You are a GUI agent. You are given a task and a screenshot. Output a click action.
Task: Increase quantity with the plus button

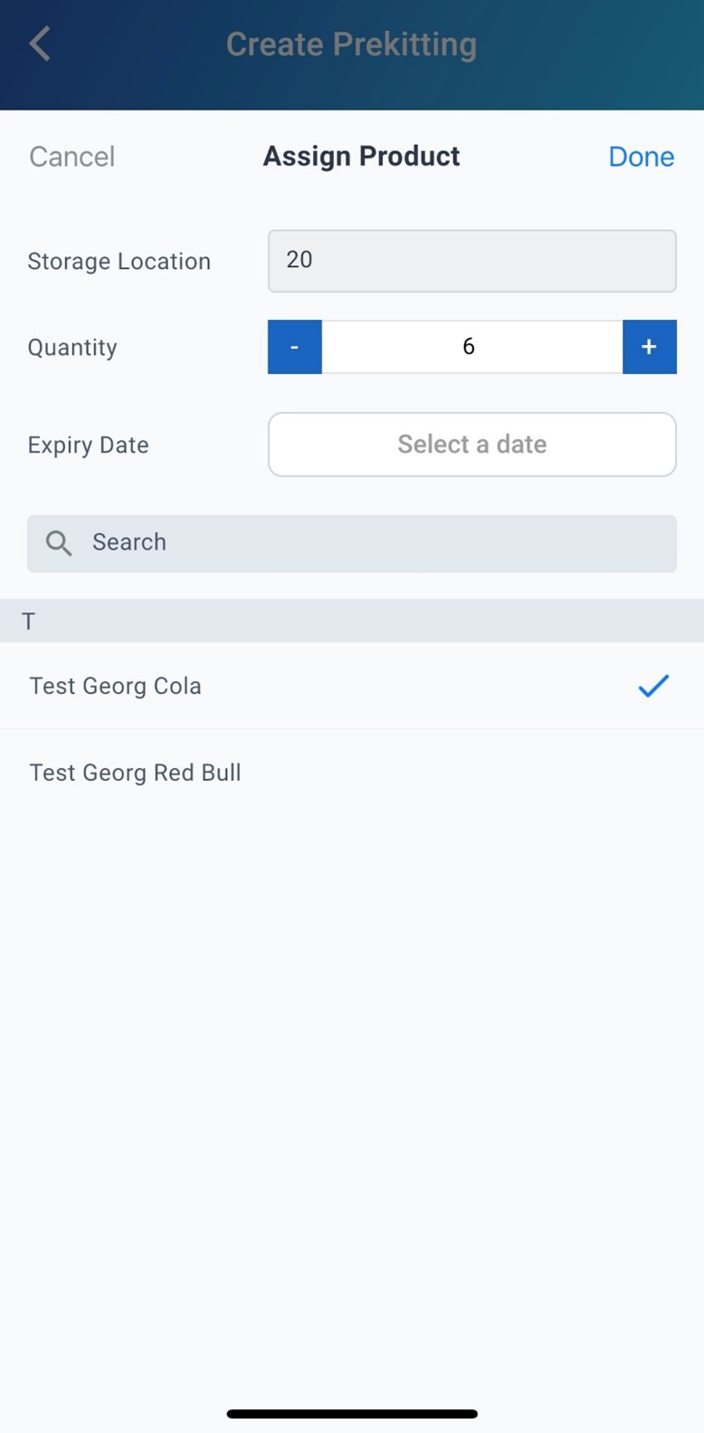coord(649,347)
